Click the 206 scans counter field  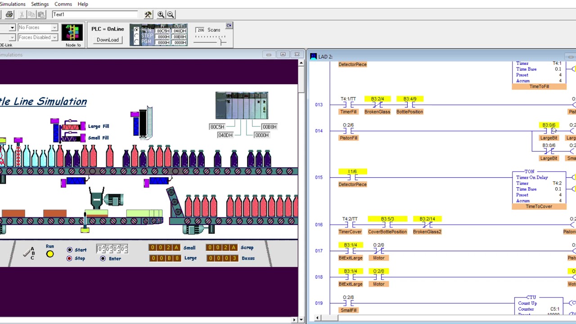coord(200,30)
